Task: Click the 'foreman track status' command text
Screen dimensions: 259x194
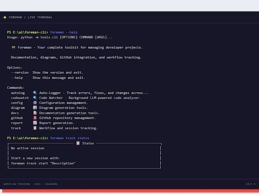Action: (x=70, y=138)
